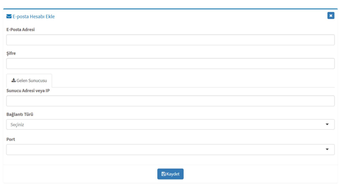Viewport: 340px width, 186px height.
Task: Click the caret arrow of the Port field
Action: 327,149
